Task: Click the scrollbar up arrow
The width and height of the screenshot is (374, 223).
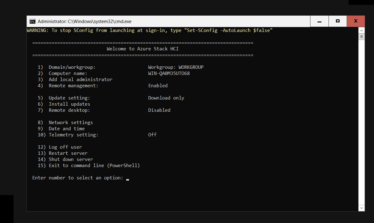Action: click(x=362, y=31)
